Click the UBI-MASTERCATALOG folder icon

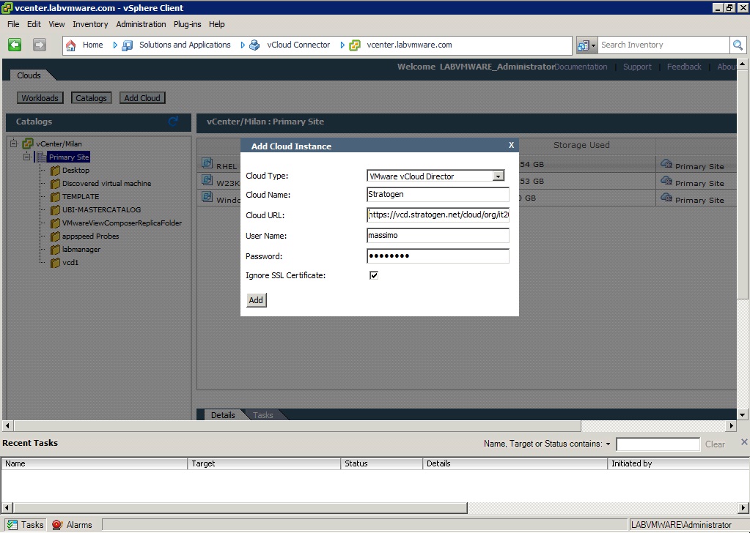click(x=55, y=209)
